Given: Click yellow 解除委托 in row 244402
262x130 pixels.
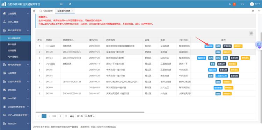Looking at the screenshot, I should 233,64.
